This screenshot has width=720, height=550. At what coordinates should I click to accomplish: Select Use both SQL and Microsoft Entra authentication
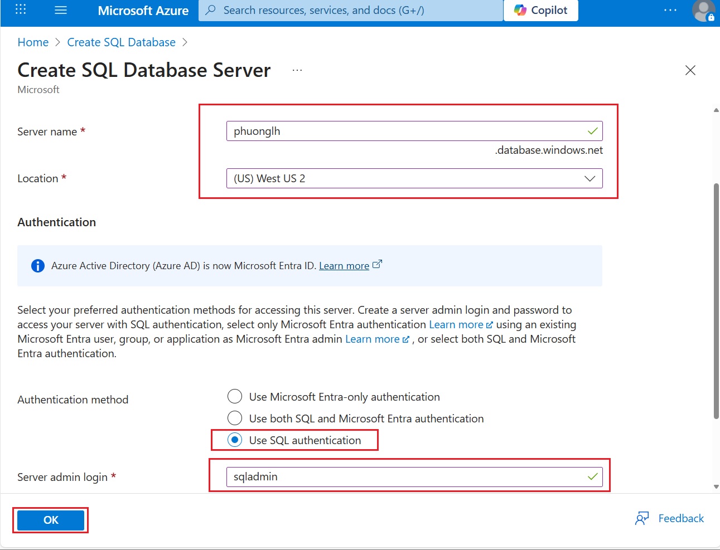[235, 418]
